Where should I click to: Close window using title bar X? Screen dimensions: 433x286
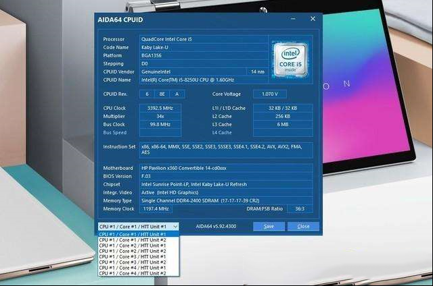tap(313, 19)
